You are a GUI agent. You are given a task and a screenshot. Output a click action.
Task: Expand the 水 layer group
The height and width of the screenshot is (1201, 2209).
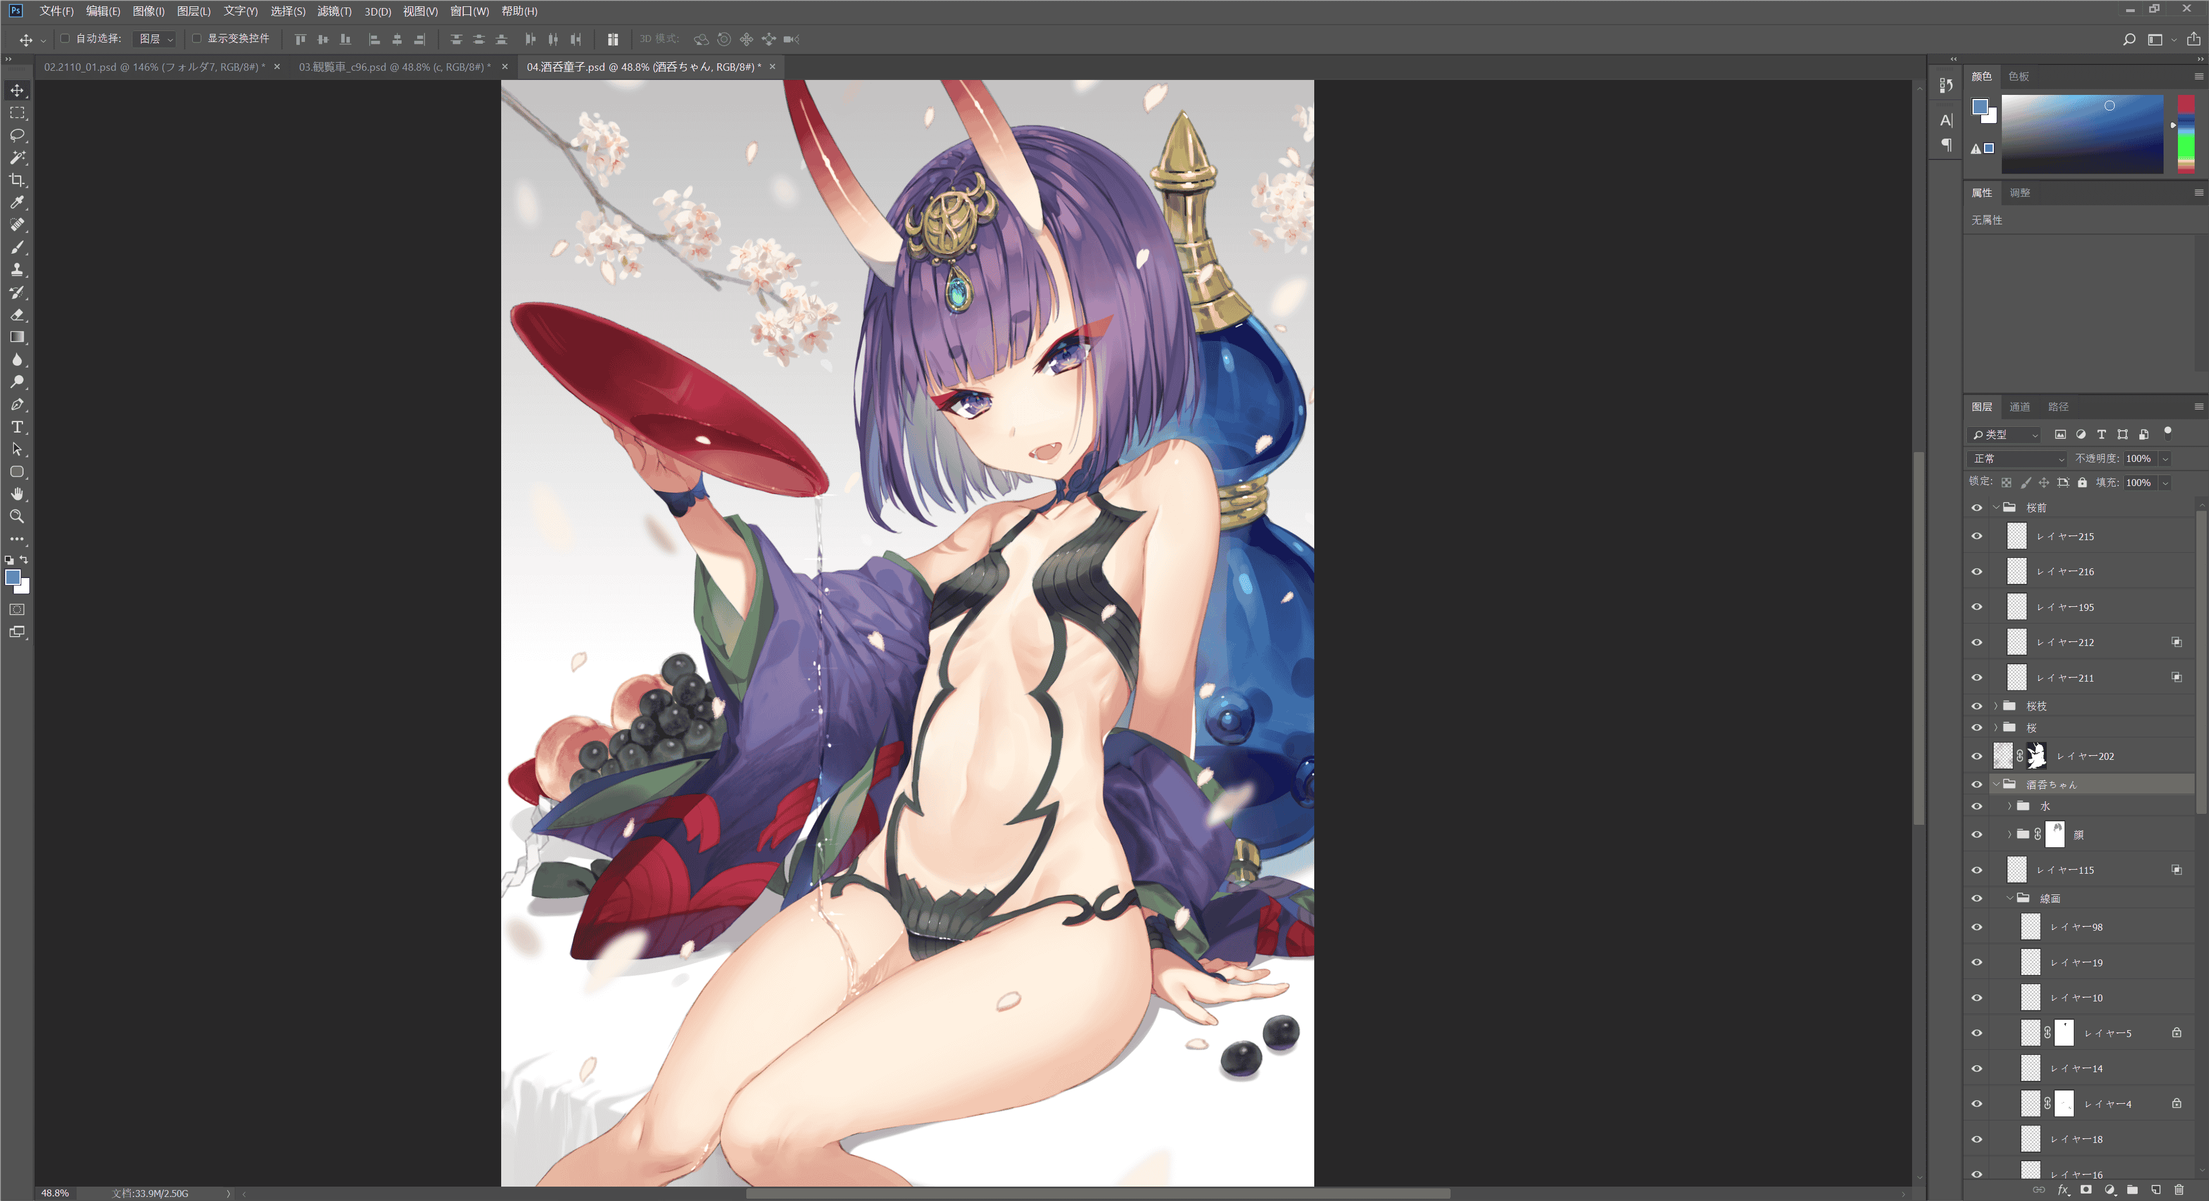point(2010,806)
